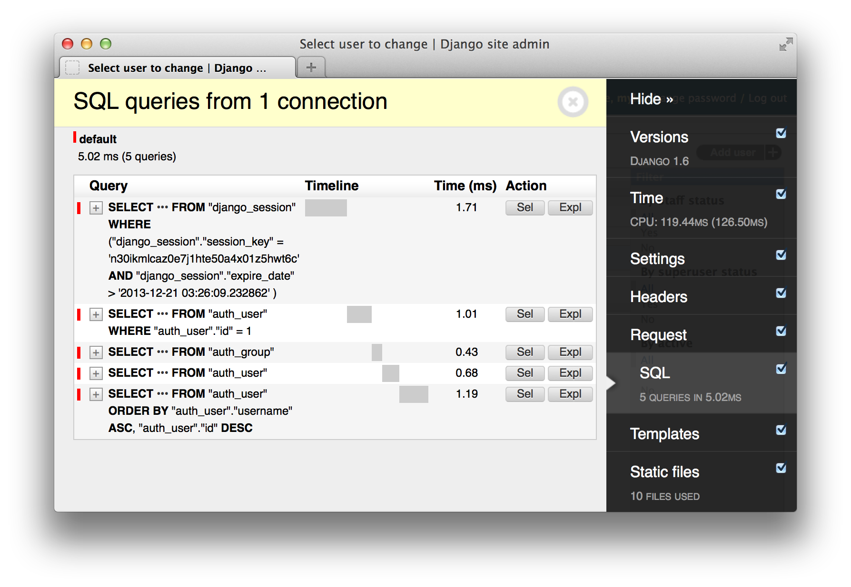Viewport: 851px width, 587px height.
Task: Disable the Static files panel checkbox
Action: tap(781, 468)
